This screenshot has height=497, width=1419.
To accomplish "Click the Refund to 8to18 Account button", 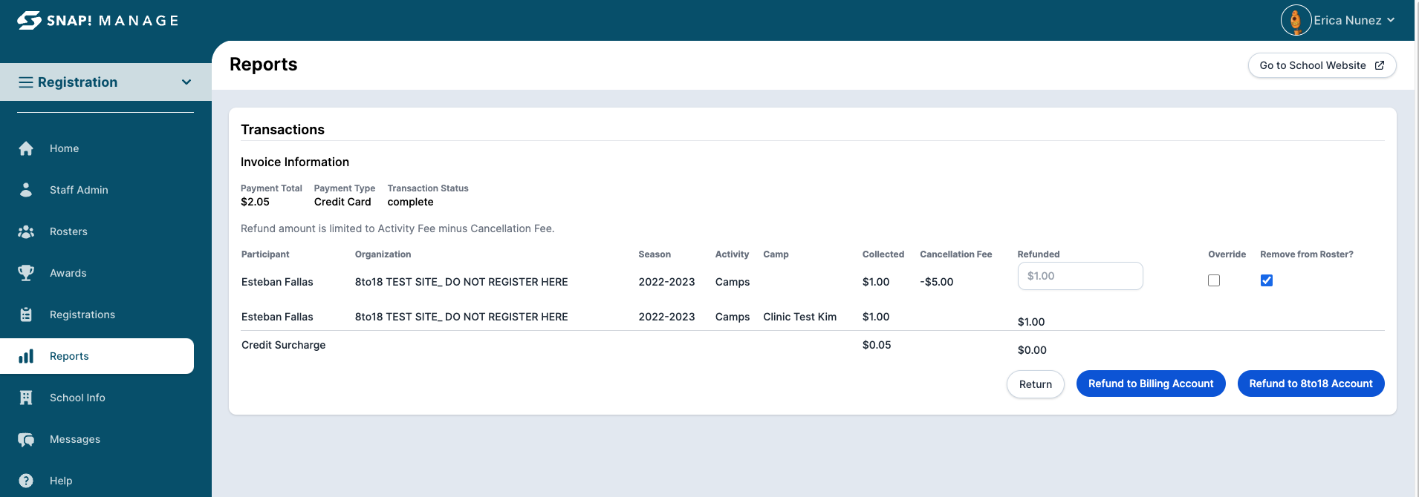I will 1311,384.
